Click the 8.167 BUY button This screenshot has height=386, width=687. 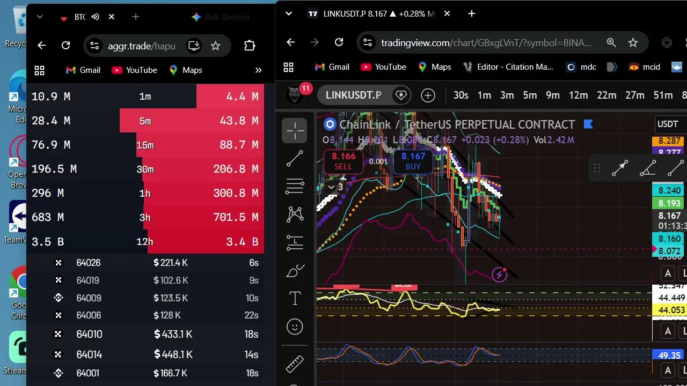coord(413,161)
